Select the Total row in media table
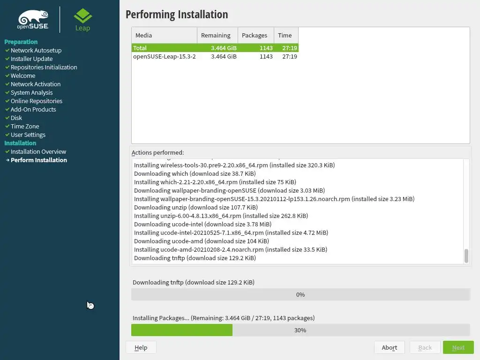 pos(215,48)
